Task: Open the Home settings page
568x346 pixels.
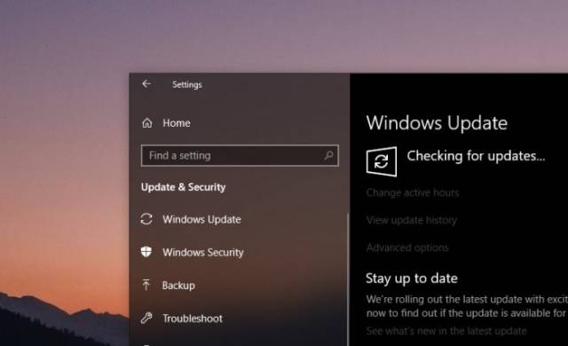Action: [x=177, y=123]
